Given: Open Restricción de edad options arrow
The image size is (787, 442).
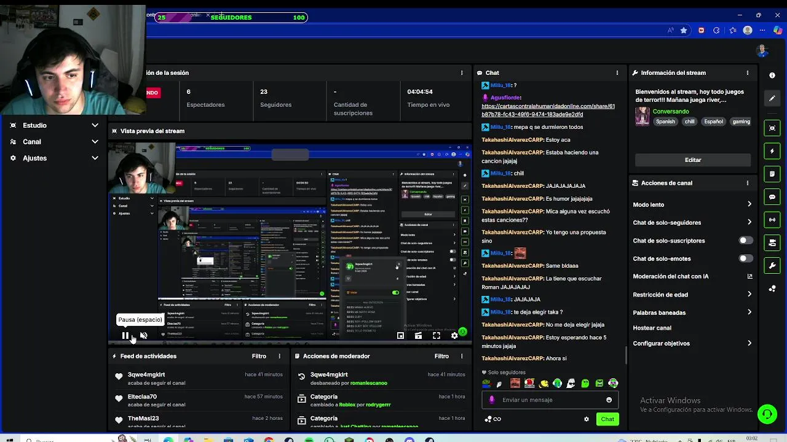Looking at the screenshot, I should pyautogui.click(x=749, y=295).
